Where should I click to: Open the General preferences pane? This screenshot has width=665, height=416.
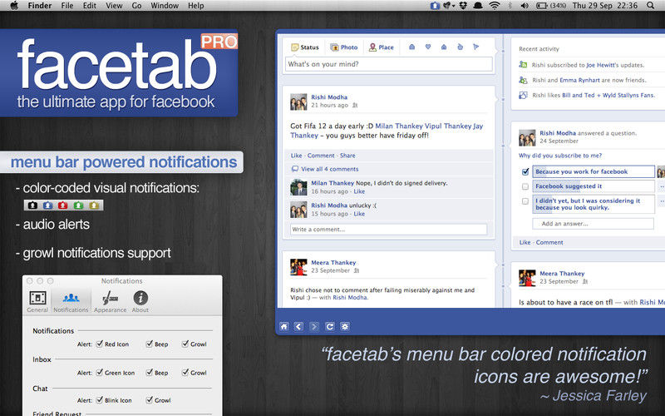pyautogui.click(x=37, y=302)
